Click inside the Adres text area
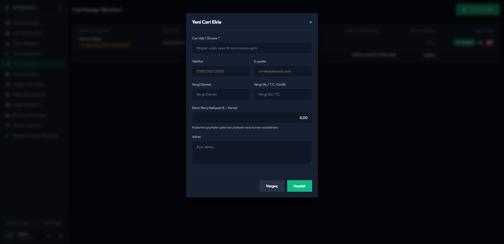Image resolution: width=504 pixels, height=244 pixels. point(252,152)
